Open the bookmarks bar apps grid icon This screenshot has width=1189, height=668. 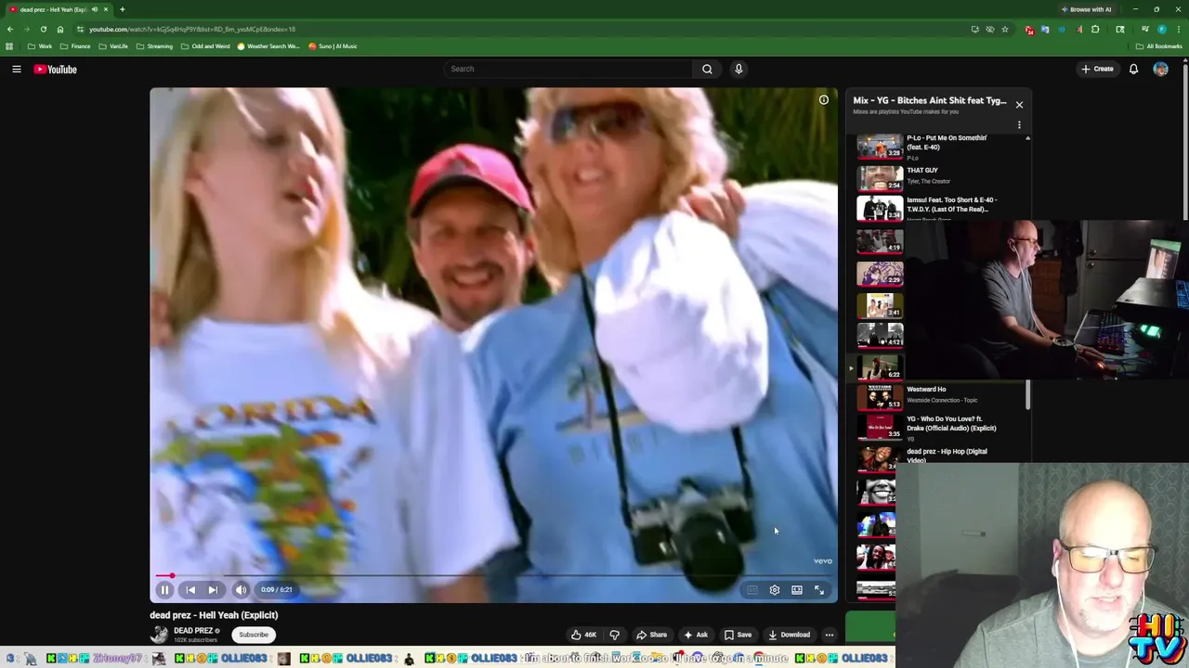click(9, 46)
